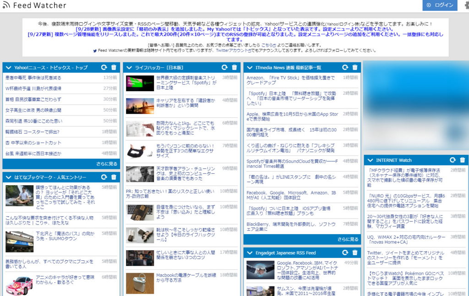Open the settings gear icon

pyautogui.click(x=467, y=5)
